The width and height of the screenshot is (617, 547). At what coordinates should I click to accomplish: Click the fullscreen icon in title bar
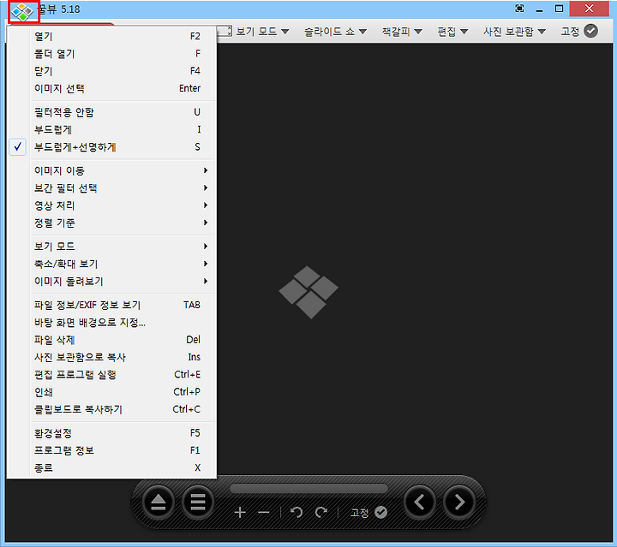point(519,9)
